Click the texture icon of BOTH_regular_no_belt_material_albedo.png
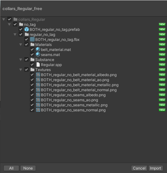This screenshot has height=173, width=167. tap(38, 75)
